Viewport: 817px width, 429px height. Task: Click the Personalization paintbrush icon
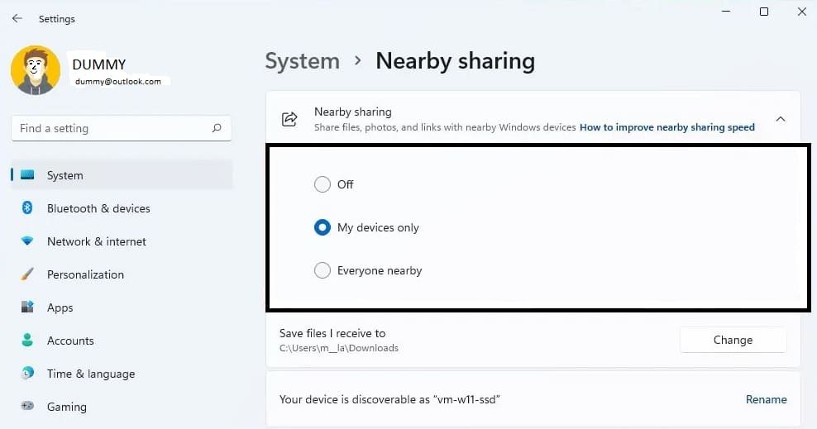[27, 274]
